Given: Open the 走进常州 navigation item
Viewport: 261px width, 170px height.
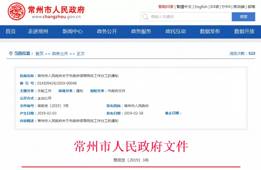Looking at the screenshot, I should point(38,31).
